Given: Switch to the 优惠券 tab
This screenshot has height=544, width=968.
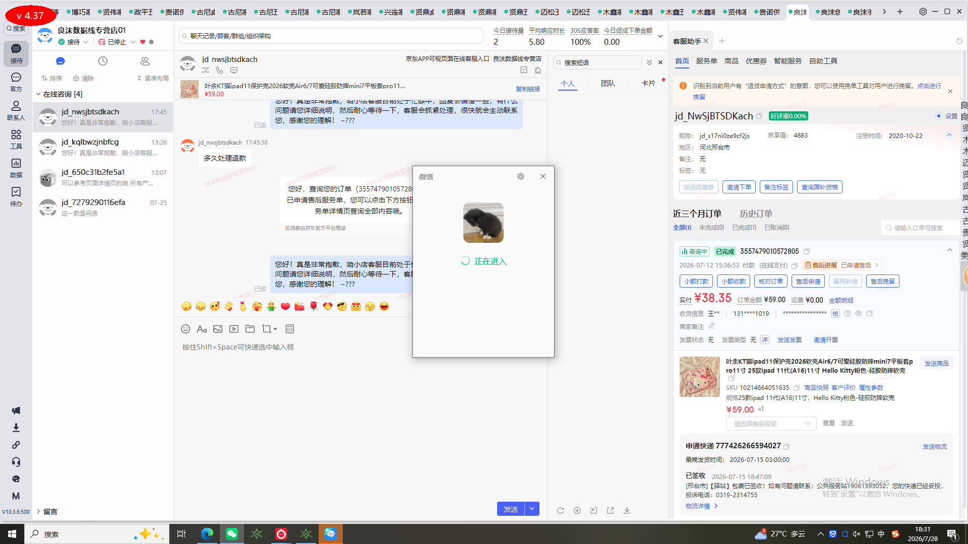Looking at the screenshot, I should point(756,61).
